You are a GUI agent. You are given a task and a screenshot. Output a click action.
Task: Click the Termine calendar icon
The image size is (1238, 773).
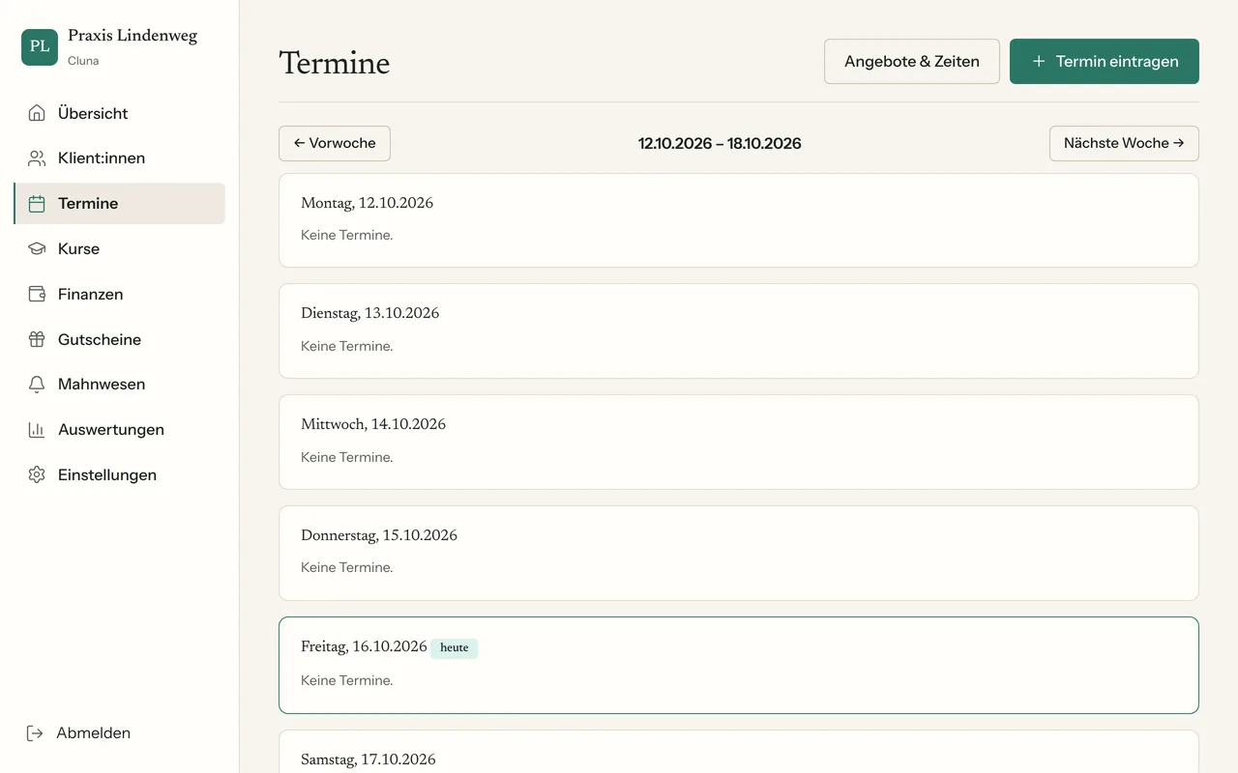[37, 204]
